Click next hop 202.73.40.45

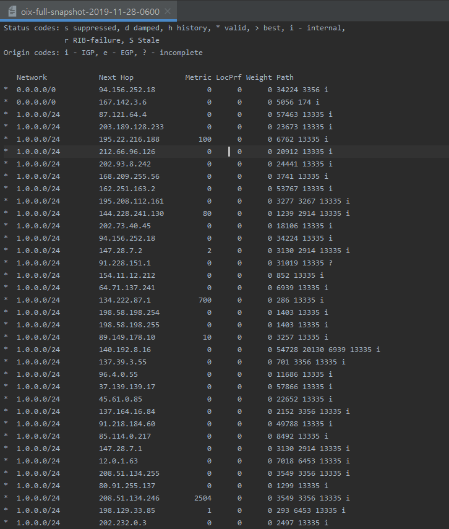125,226
